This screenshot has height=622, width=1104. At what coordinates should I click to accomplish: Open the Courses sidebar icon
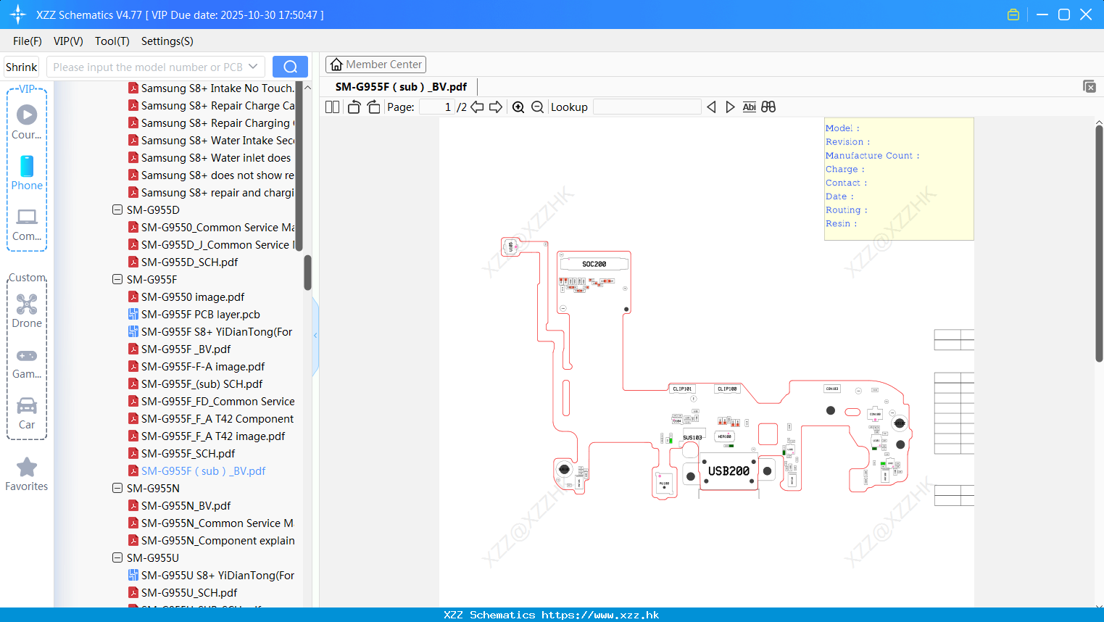click(x=27, y=122)
